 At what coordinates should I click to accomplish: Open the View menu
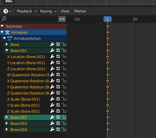(x=65, y=11)
